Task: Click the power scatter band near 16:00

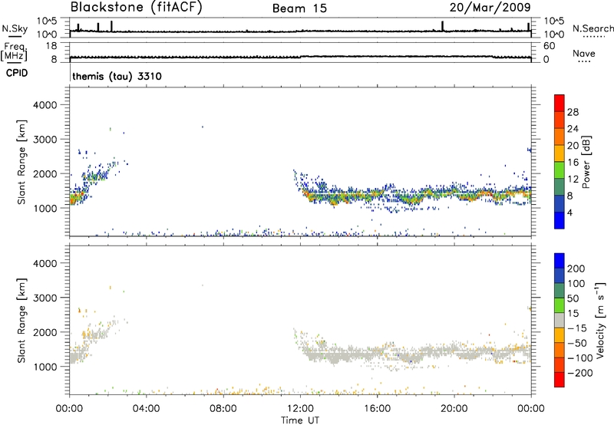Action: tap(377, 195)
